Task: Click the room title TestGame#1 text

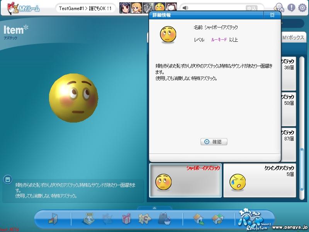Action: [85, 8]
